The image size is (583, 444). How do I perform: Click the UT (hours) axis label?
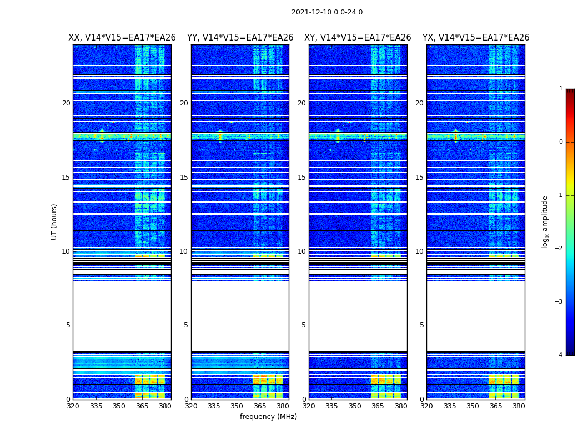54,222
